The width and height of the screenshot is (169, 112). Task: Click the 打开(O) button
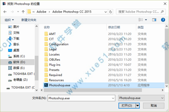tap(127, 106)
